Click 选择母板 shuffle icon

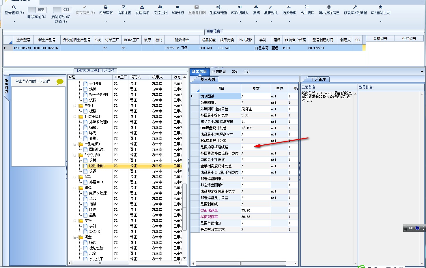289,7
